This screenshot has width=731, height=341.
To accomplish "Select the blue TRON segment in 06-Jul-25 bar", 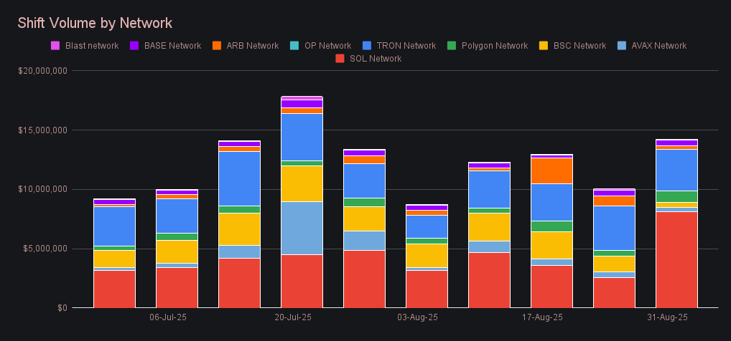I will pos(177,216).
